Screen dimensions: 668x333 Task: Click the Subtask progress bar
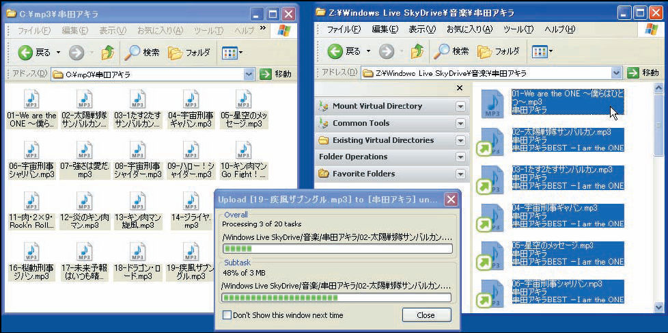click(337, 297)
